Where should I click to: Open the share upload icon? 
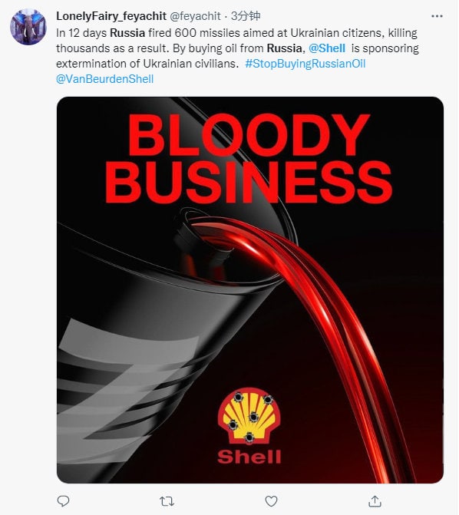(375, 501)
